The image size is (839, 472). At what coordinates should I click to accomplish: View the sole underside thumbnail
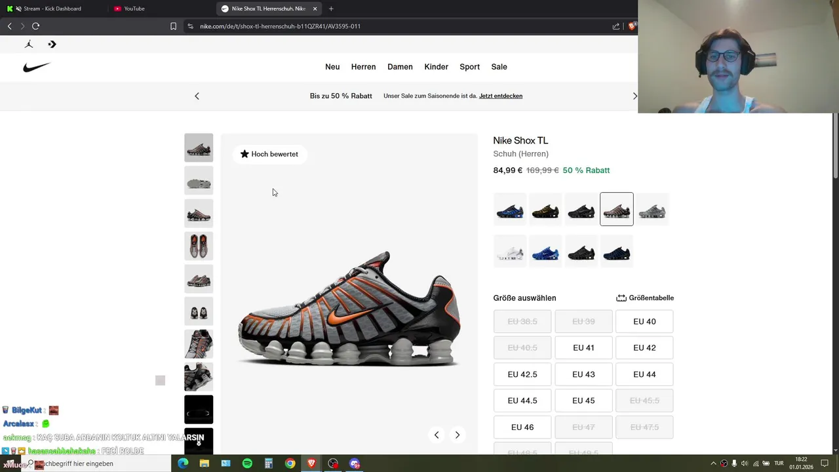(199, 180)
